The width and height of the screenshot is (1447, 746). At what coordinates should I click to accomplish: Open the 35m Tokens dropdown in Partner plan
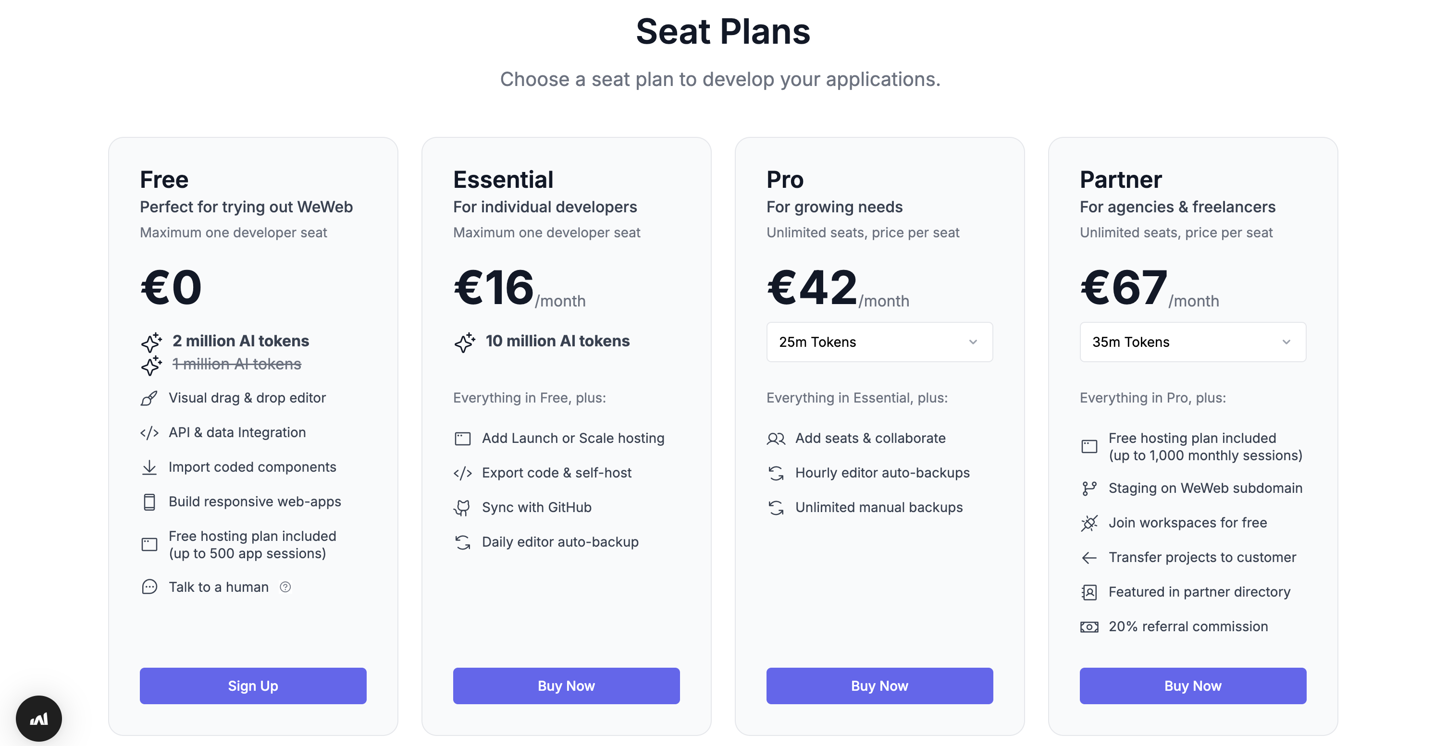1193,342
